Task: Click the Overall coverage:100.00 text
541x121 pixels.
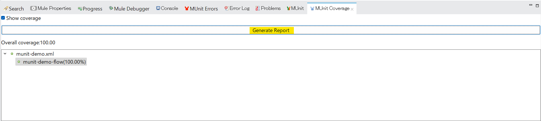Action: click(x=28, y=43)
